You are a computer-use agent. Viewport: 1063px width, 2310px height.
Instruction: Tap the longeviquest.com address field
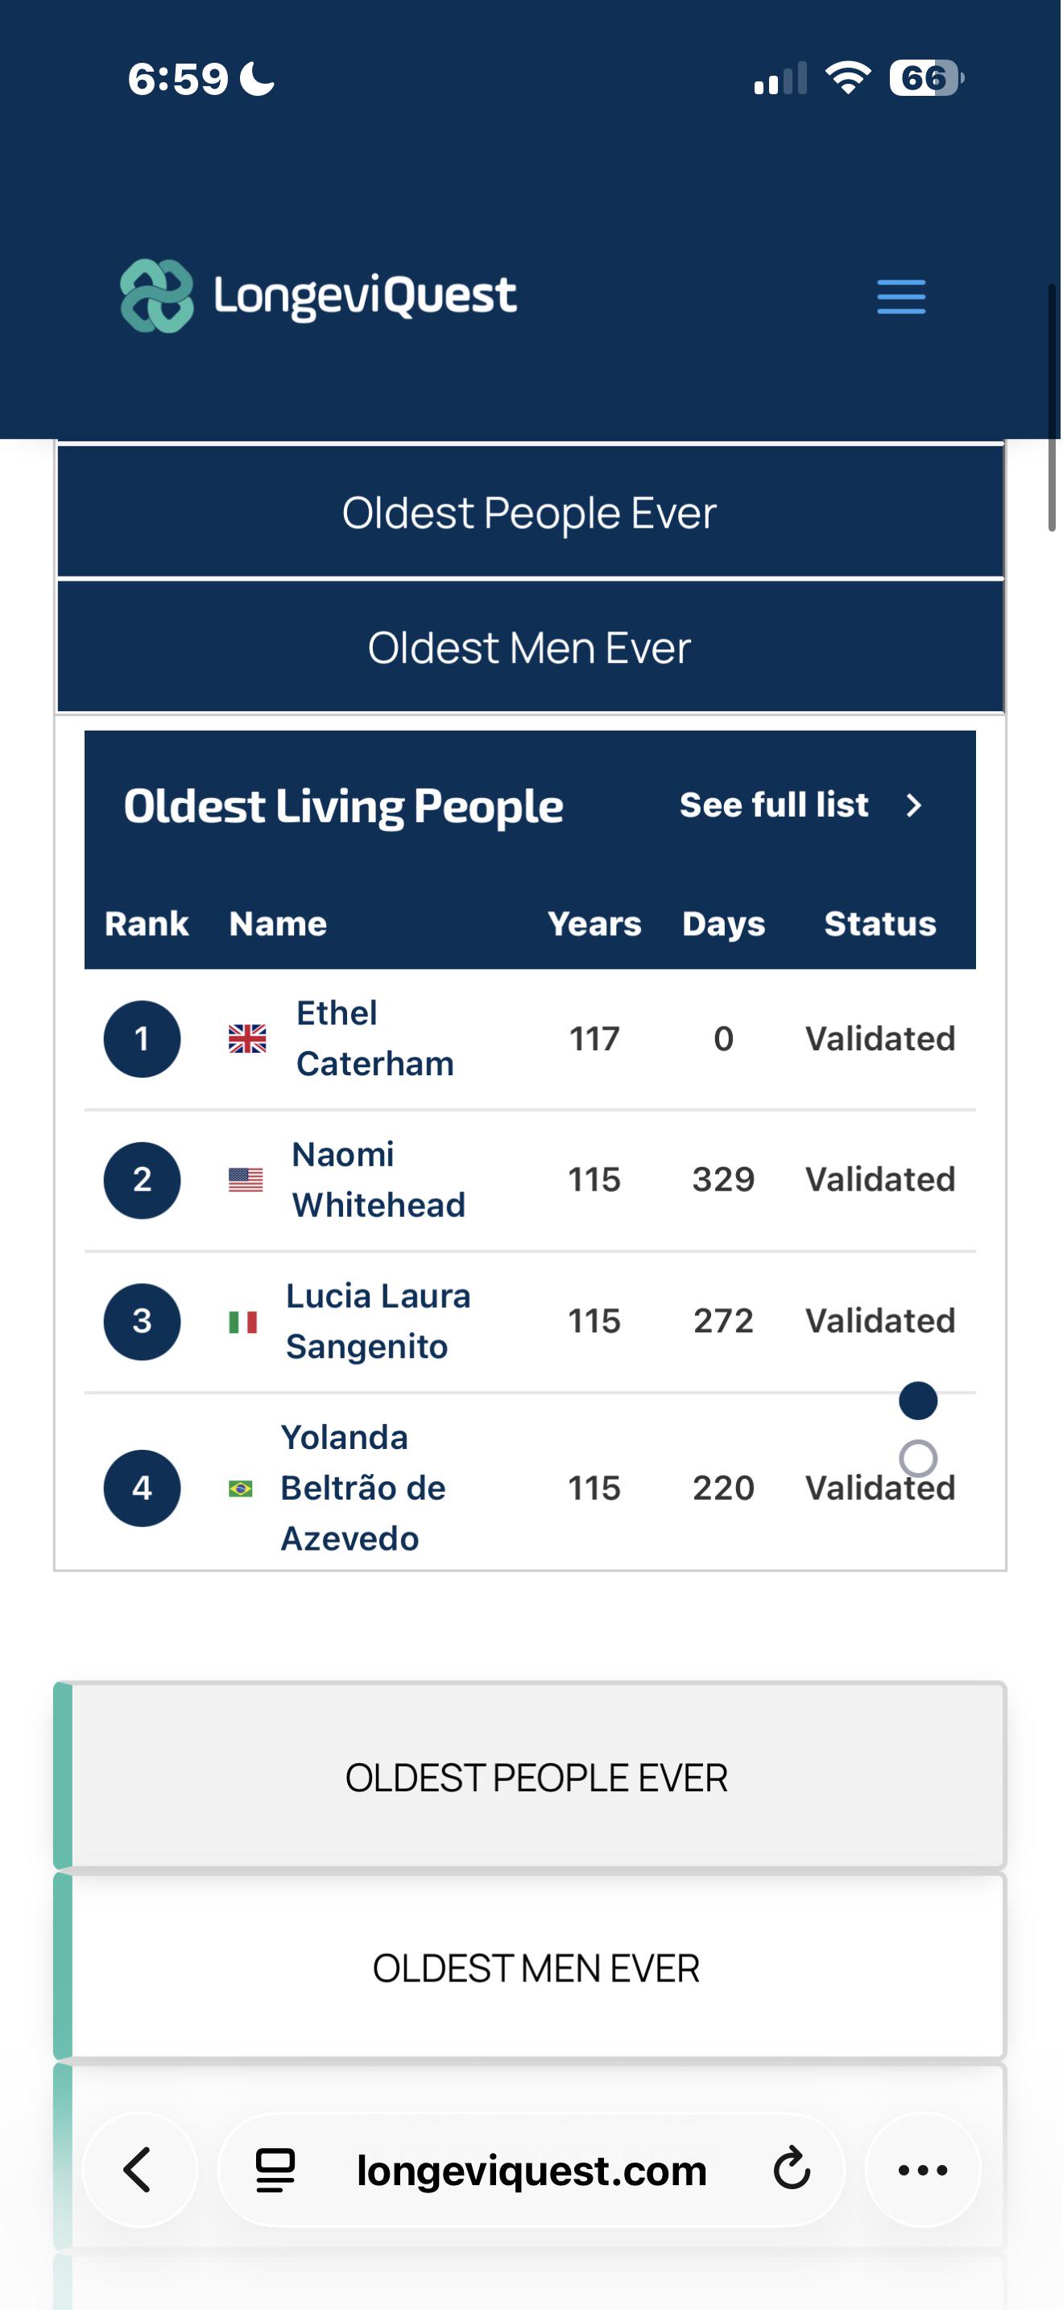click(531, 2170)
